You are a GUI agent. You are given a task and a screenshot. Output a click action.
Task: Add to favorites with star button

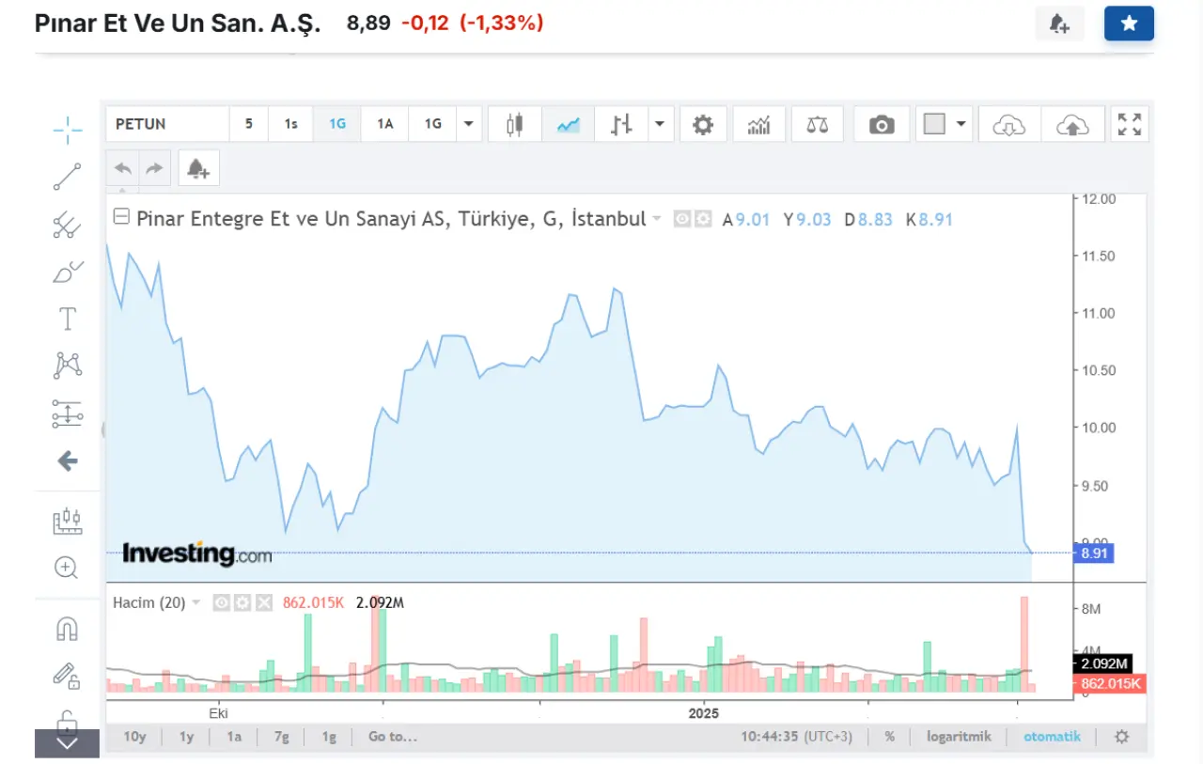tap(1129, 23)
